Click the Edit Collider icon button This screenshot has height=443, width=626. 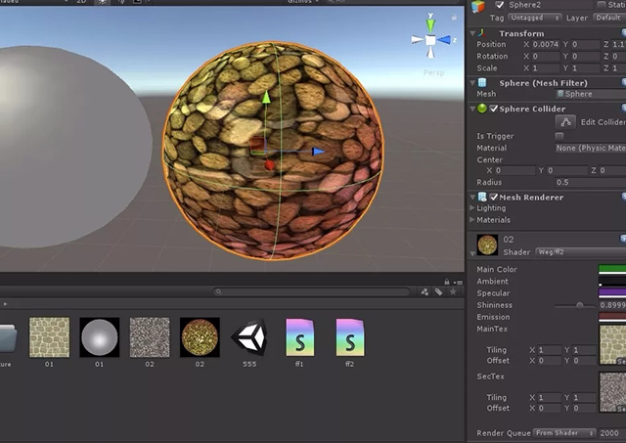[564, 122]
